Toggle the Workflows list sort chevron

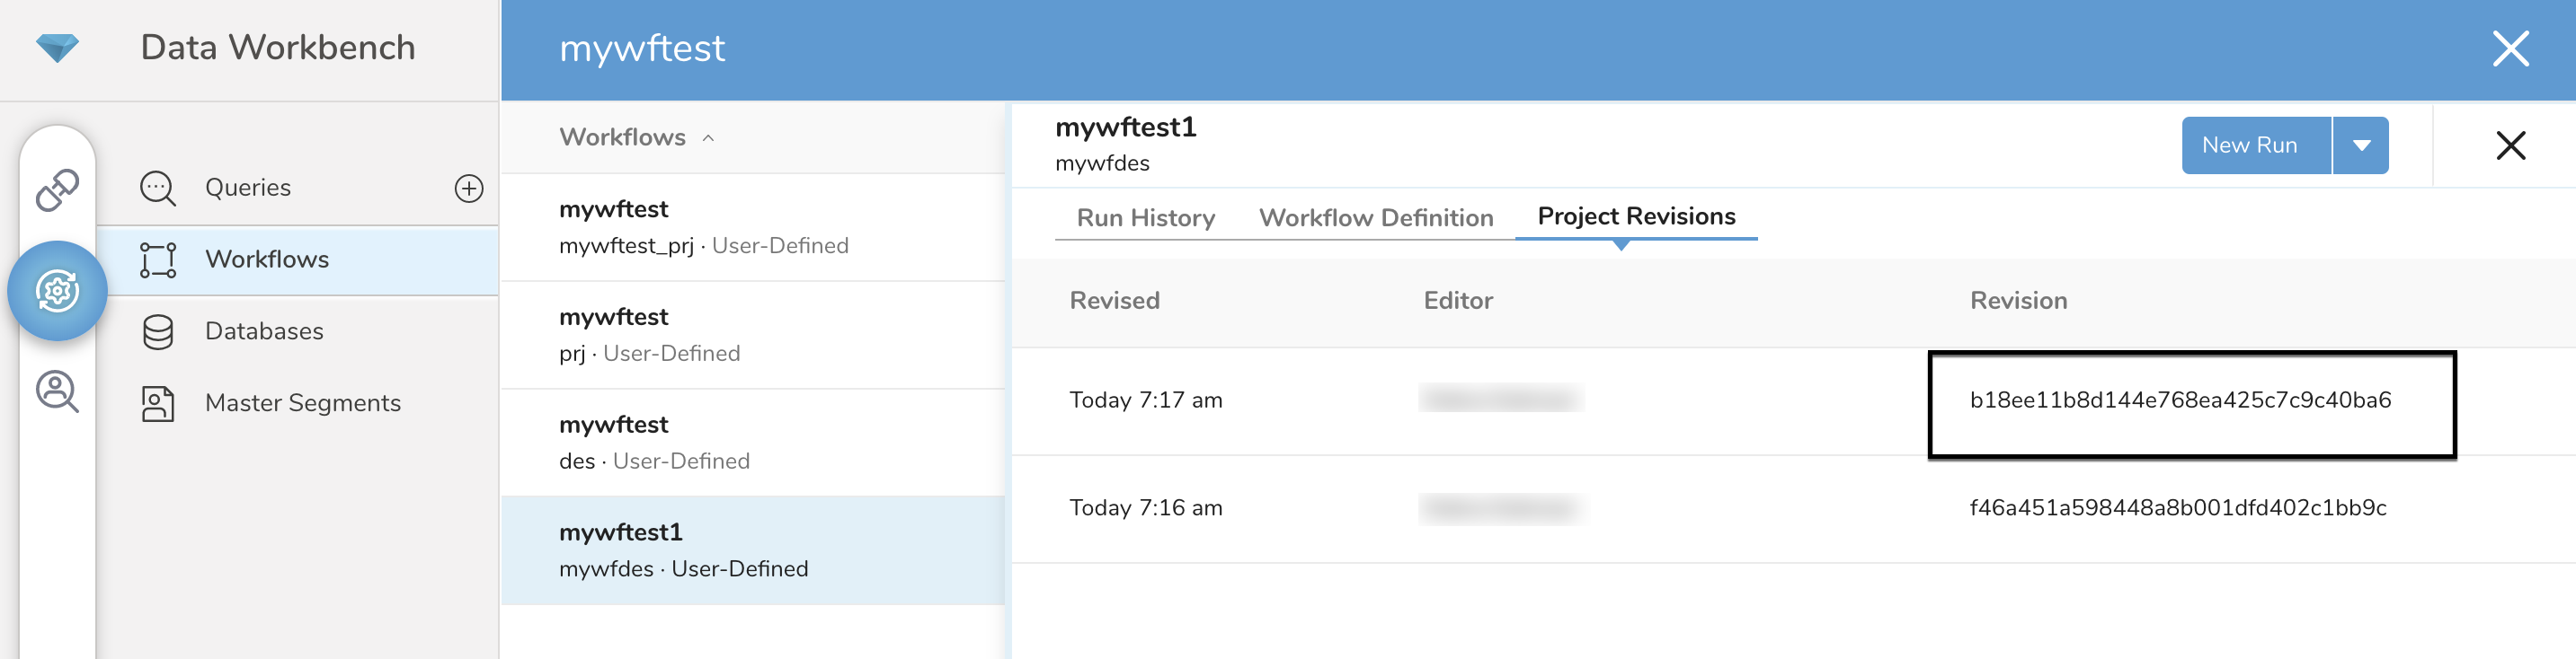[x=708, y=137]
